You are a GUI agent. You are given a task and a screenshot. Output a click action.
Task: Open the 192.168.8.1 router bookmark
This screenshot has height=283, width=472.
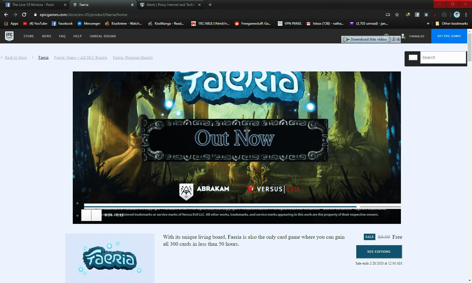click(x=210, y=24)
